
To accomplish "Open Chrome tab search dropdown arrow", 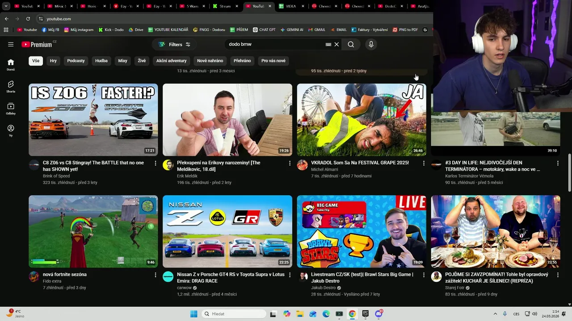I will 6,6.
